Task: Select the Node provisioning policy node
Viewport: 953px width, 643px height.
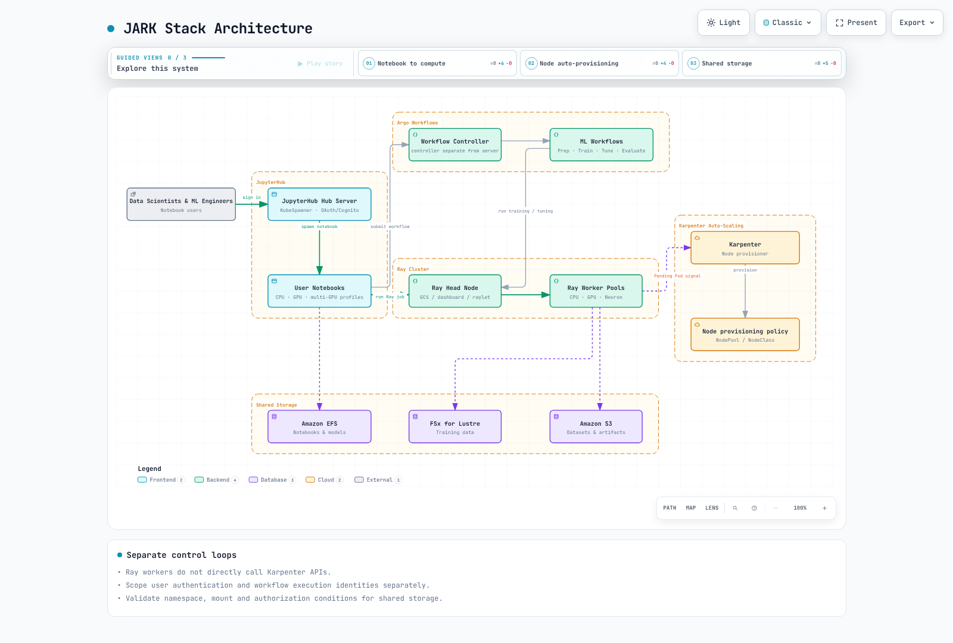Action: coord(745,335)
